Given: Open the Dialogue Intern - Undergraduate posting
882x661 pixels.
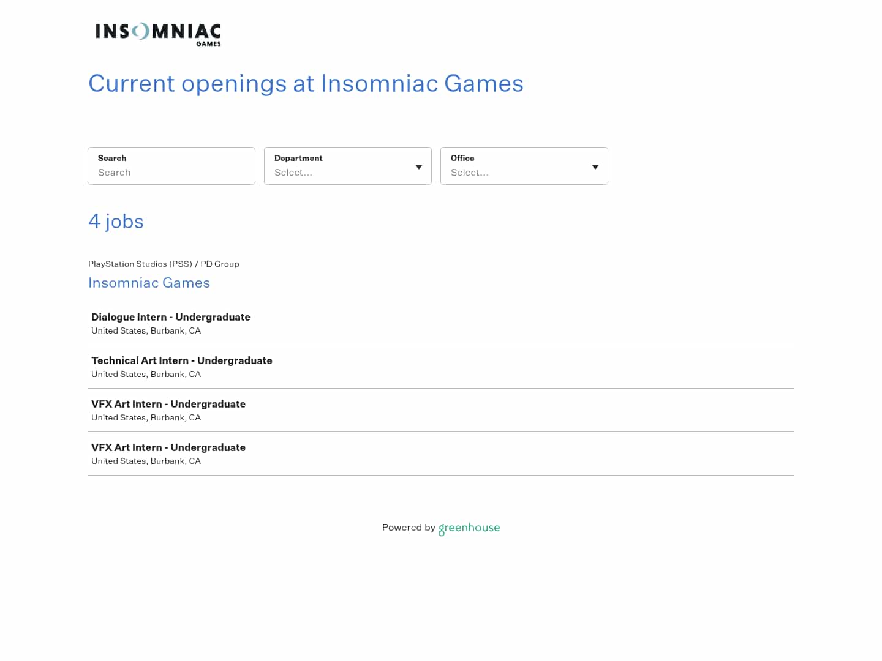Looking at the screenshot, I should click(170, 317).
